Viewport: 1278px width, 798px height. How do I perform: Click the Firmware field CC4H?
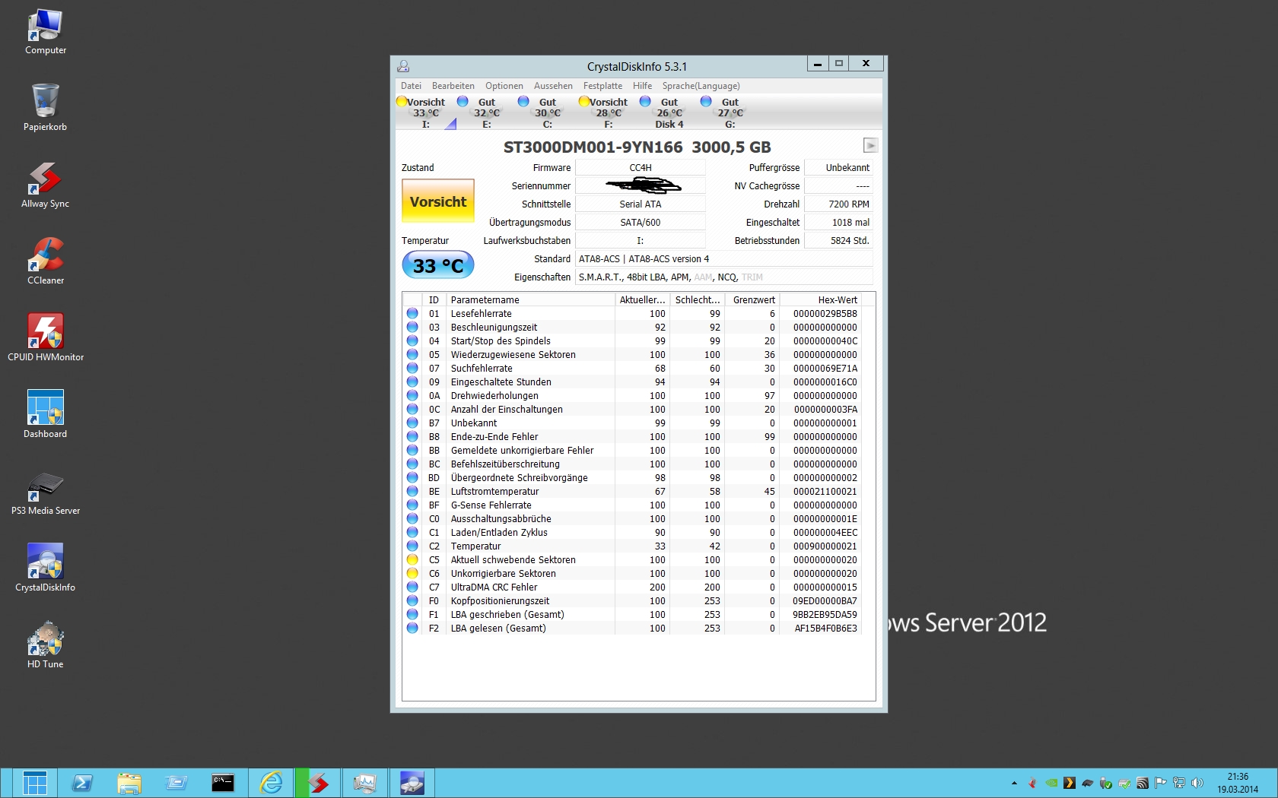641,168
